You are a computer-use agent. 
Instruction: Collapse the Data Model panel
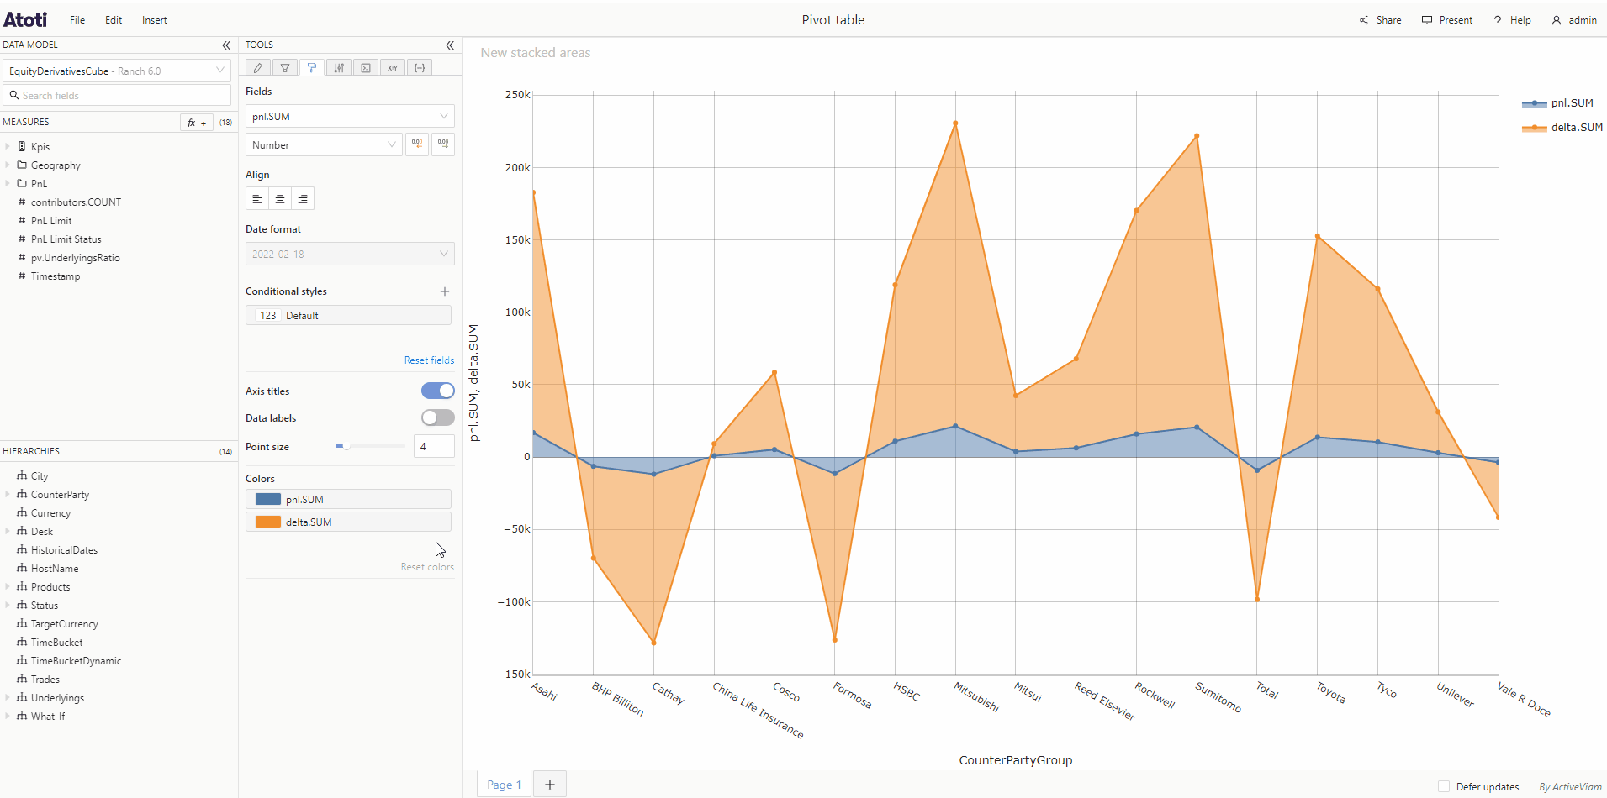(x=226, y=45)
